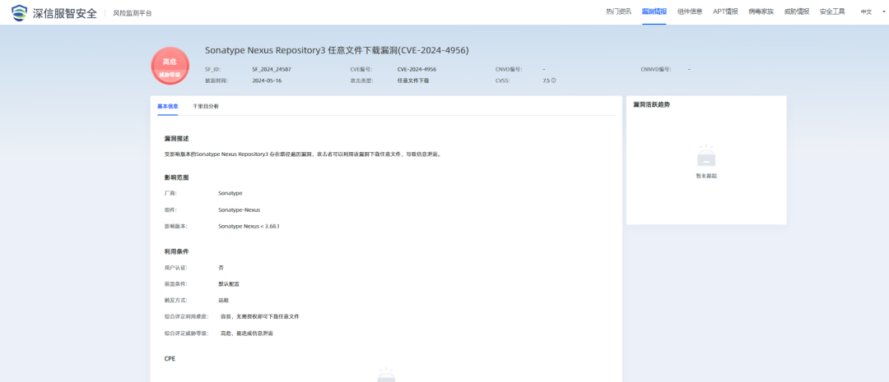Click the component value Sonatype-Nexus
Screen dimensions: 889x382
tap(240, 209)
